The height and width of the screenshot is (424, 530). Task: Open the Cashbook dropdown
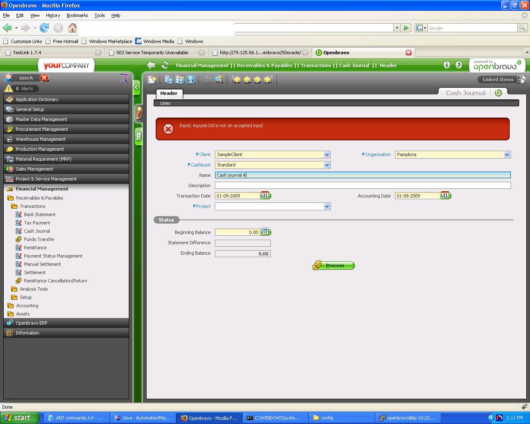(x=327, y=165)
